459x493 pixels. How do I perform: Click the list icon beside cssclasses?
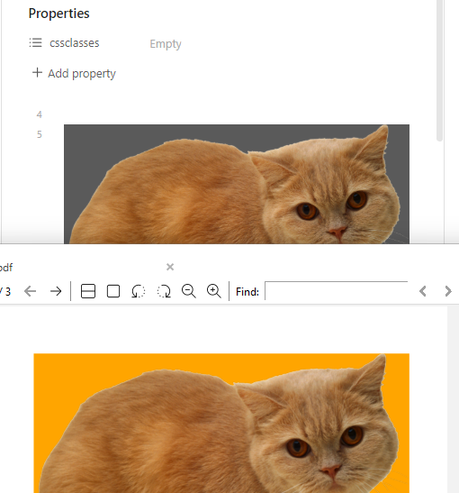click(x=35, y=42)
